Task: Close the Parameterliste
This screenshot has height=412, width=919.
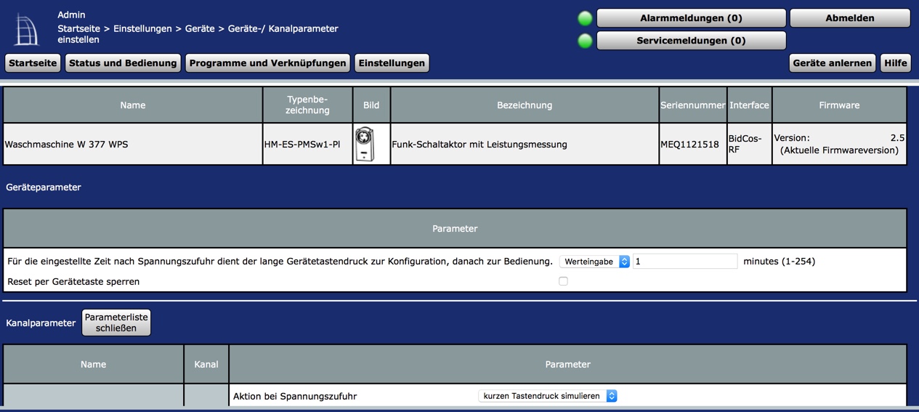Action: click(x=116, y=323)
